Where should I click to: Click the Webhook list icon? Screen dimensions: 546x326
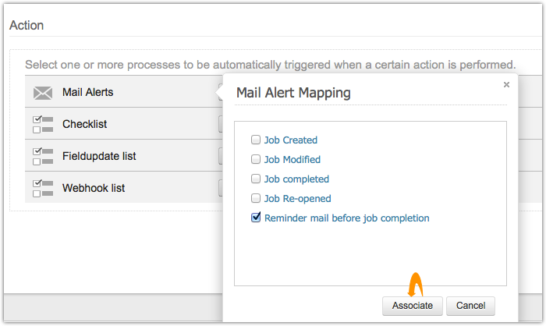click(43, 188)
